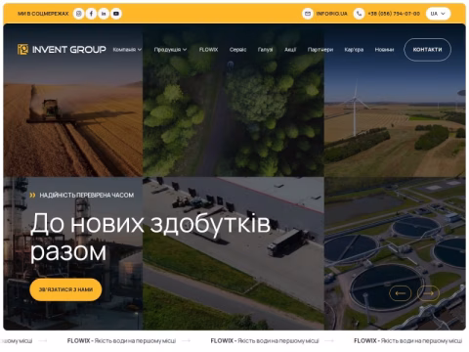Open the UA language dropdown
Viewport: 469px width, 352px height.
(438, 14)
